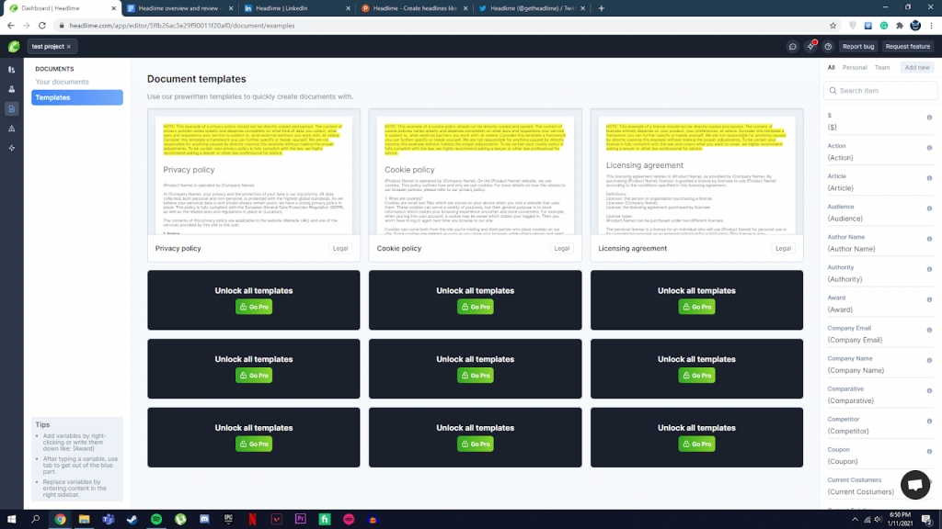Reload the page in Chrome
Viewport: 942px width, 529px height.
42,26
